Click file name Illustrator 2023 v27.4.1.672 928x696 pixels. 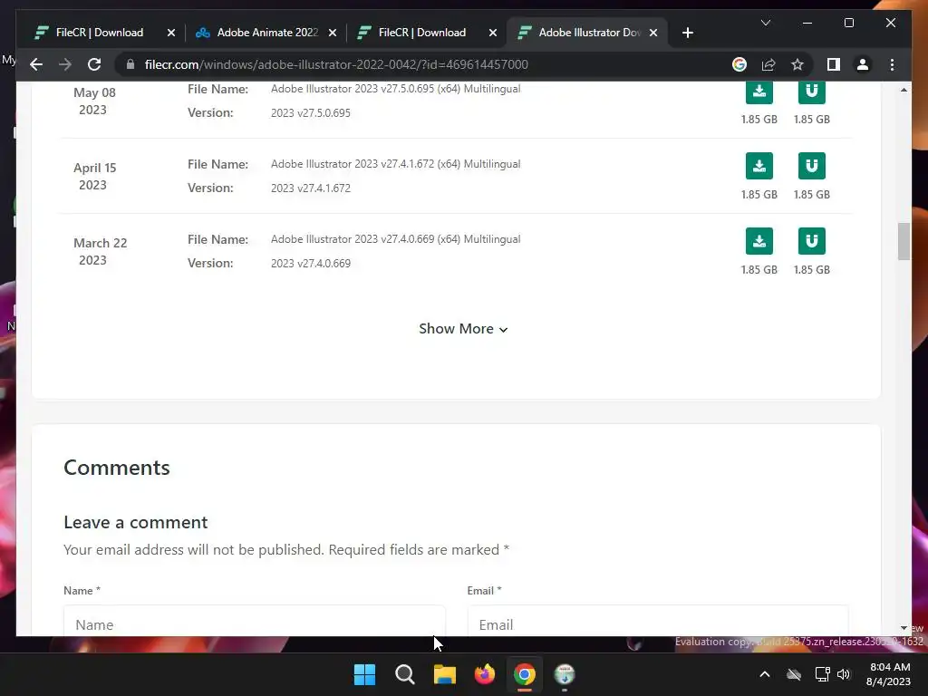[395, 164]
